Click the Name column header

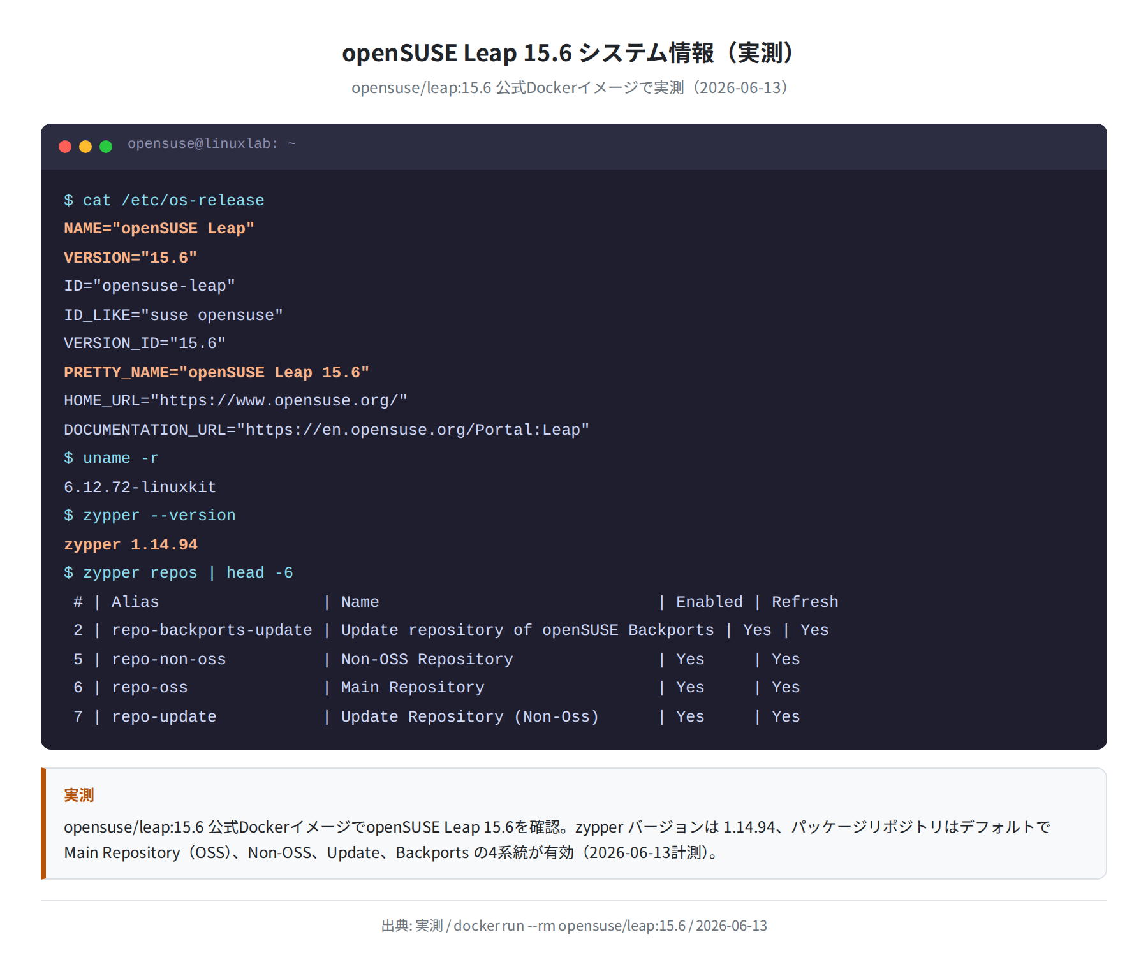coord(360,602)
